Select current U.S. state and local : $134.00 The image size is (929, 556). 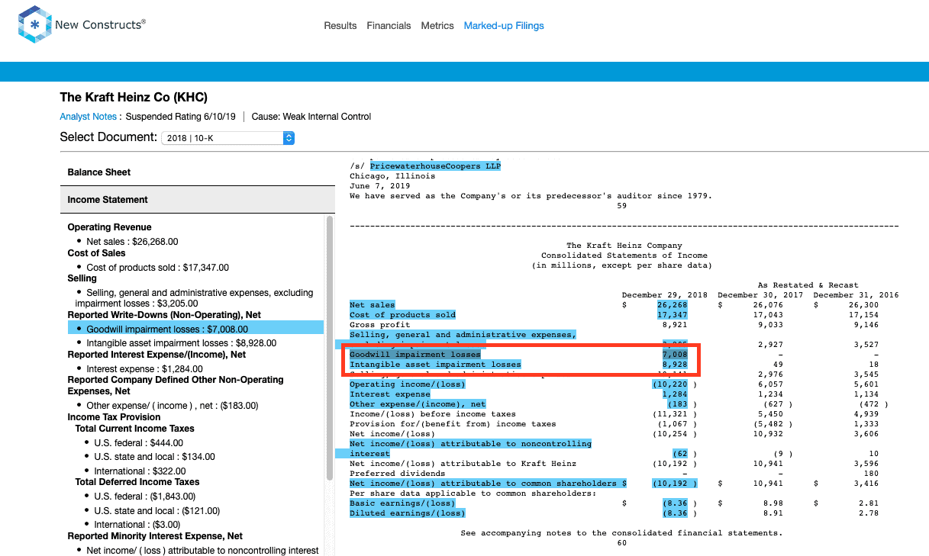[155, 457]
